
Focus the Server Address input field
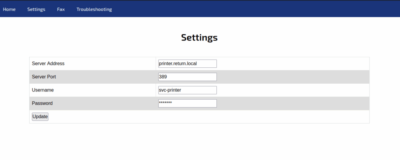(x=187, y=63)
